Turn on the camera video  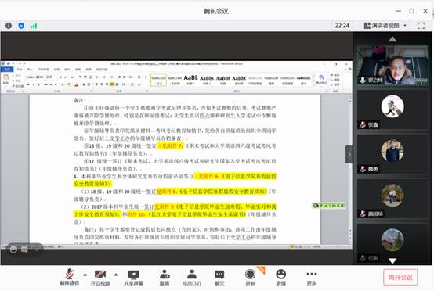[x=100, y=277]
